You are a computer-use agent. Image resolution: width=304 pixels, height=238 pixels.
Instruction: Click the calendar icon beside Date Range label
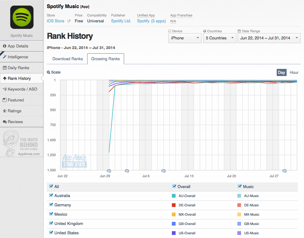[239, 31]
